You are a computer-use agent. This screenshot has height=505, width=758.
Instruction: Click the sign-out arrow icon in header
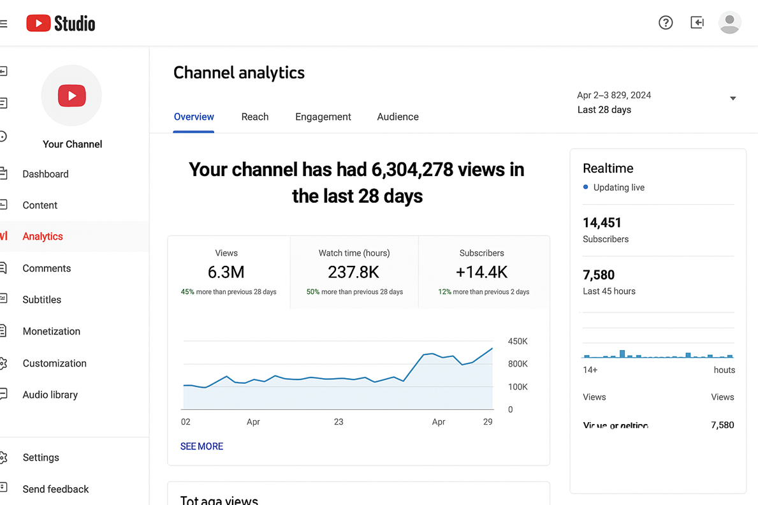click(697, 23)
